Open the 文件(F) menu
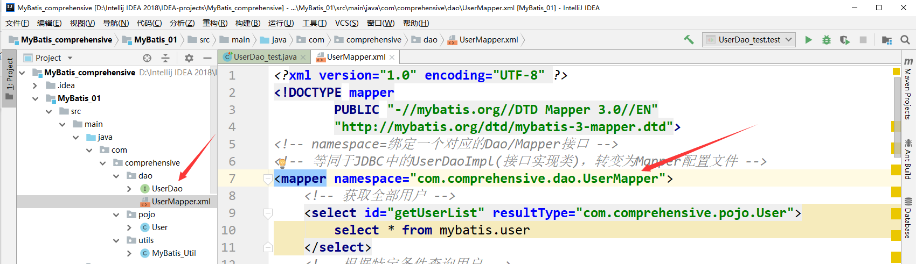This screenshot has width=916, height=264. click(17, 23)
